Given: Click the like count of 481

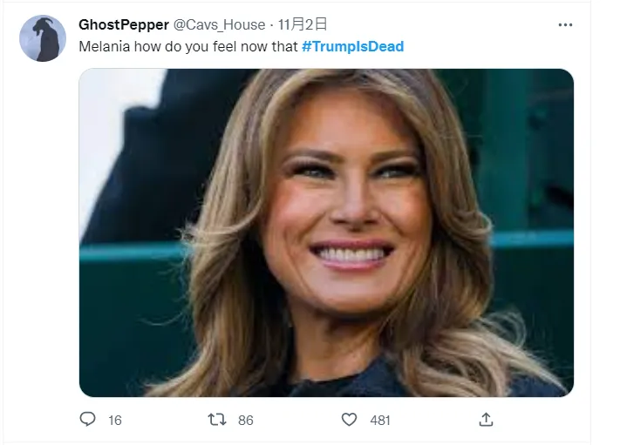Looking at the screenshot, I should (380, 421).
